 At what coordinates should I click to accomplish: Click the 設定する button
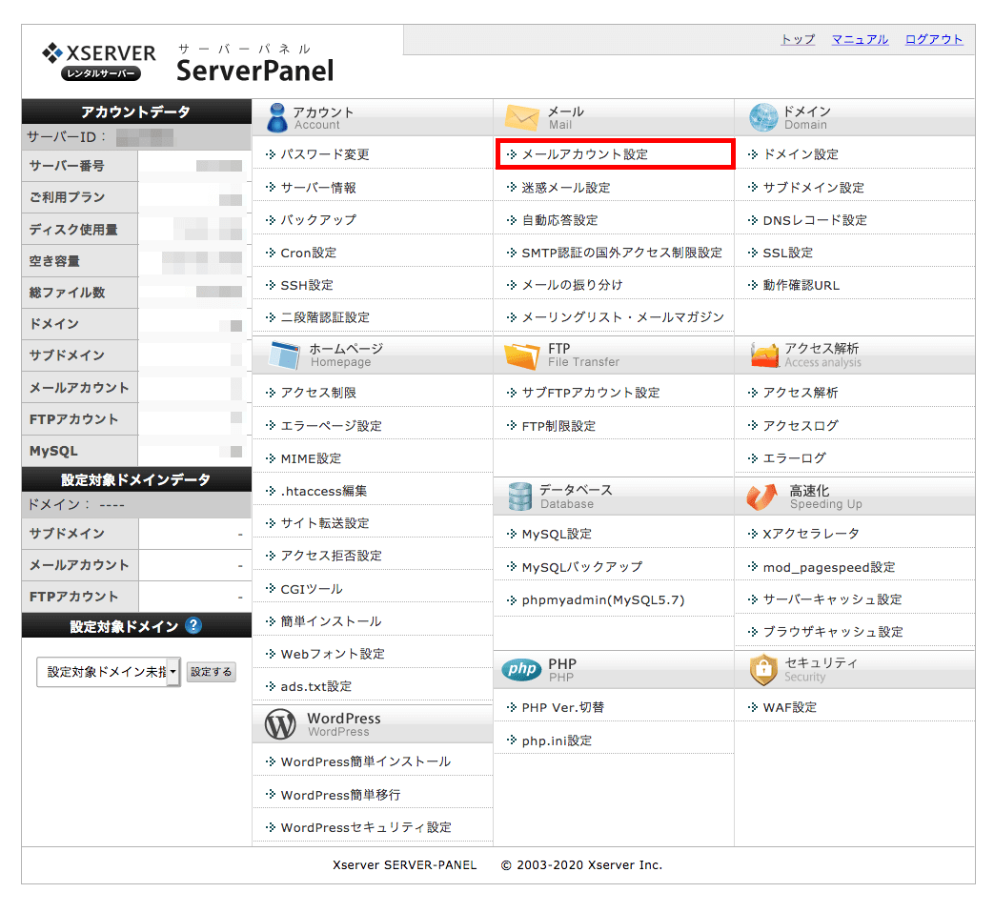click(212, 672)
